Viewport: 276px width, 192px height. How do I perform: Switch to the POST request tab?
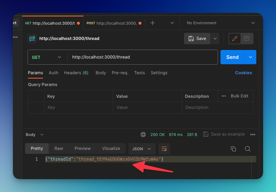click(x=114, y=23)
